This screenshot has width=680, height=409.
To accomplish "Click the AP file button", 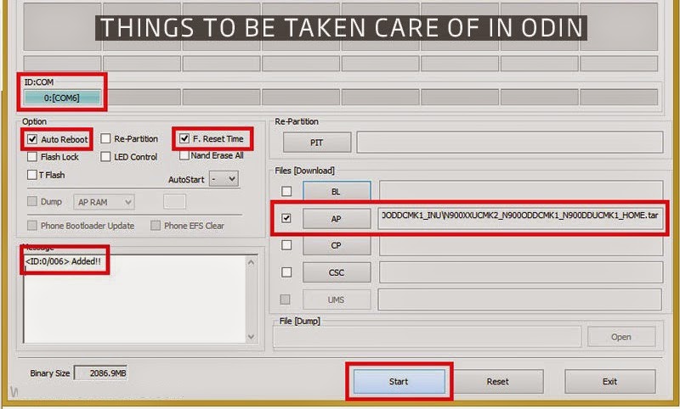I will tap(337, 219).
